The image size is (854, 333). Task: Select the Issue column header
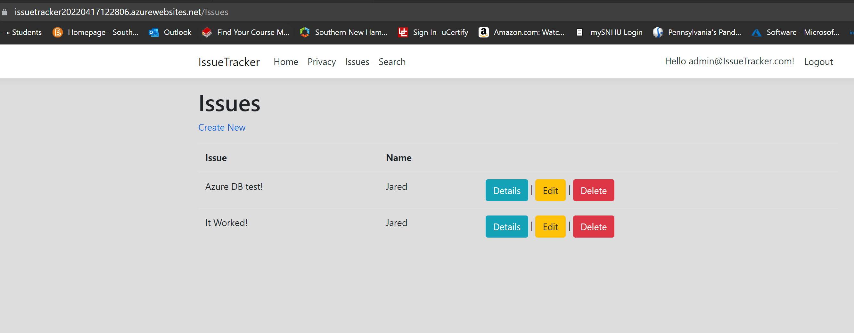216,158
